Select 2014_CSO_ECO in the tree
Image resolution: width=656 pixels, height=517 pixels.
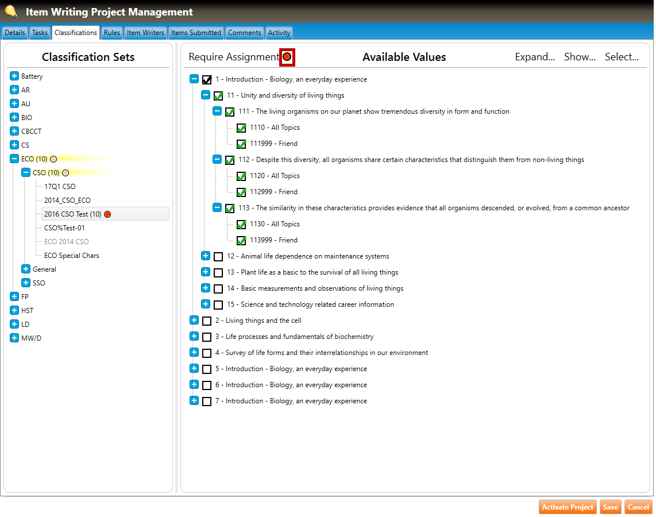tap(67, 200)
